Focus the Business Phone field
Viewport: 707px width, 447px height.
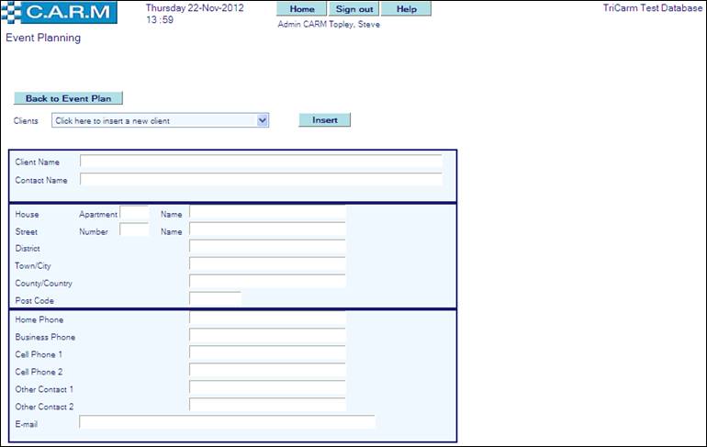coord(267,337)
